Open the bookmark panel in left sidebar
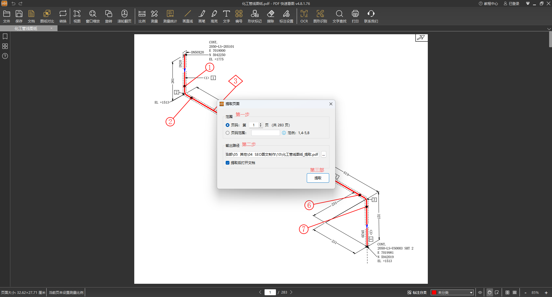Viewport: 552px width, 297px height. [x=5, y=37]
